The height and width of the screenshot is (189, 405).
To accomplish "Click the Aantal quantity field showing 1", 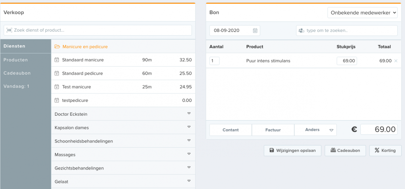I will [214, 61].
